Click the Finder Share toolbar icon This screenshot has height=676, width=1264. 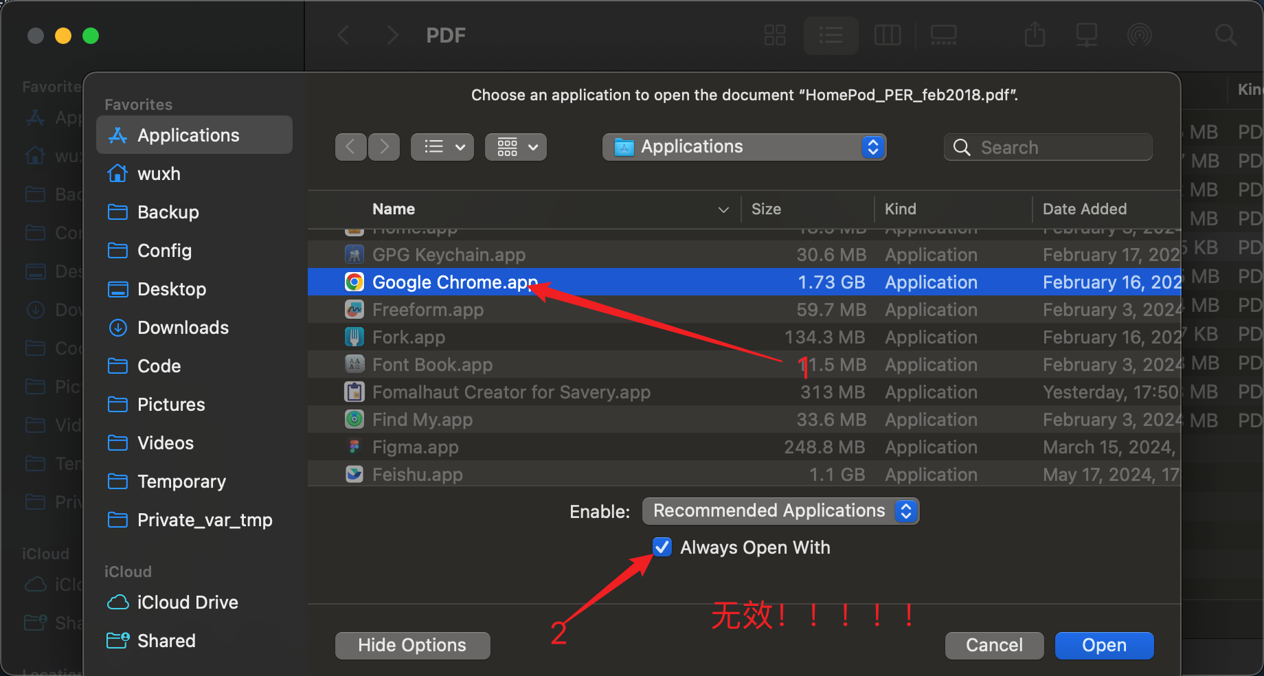[x=1035, y=34]
